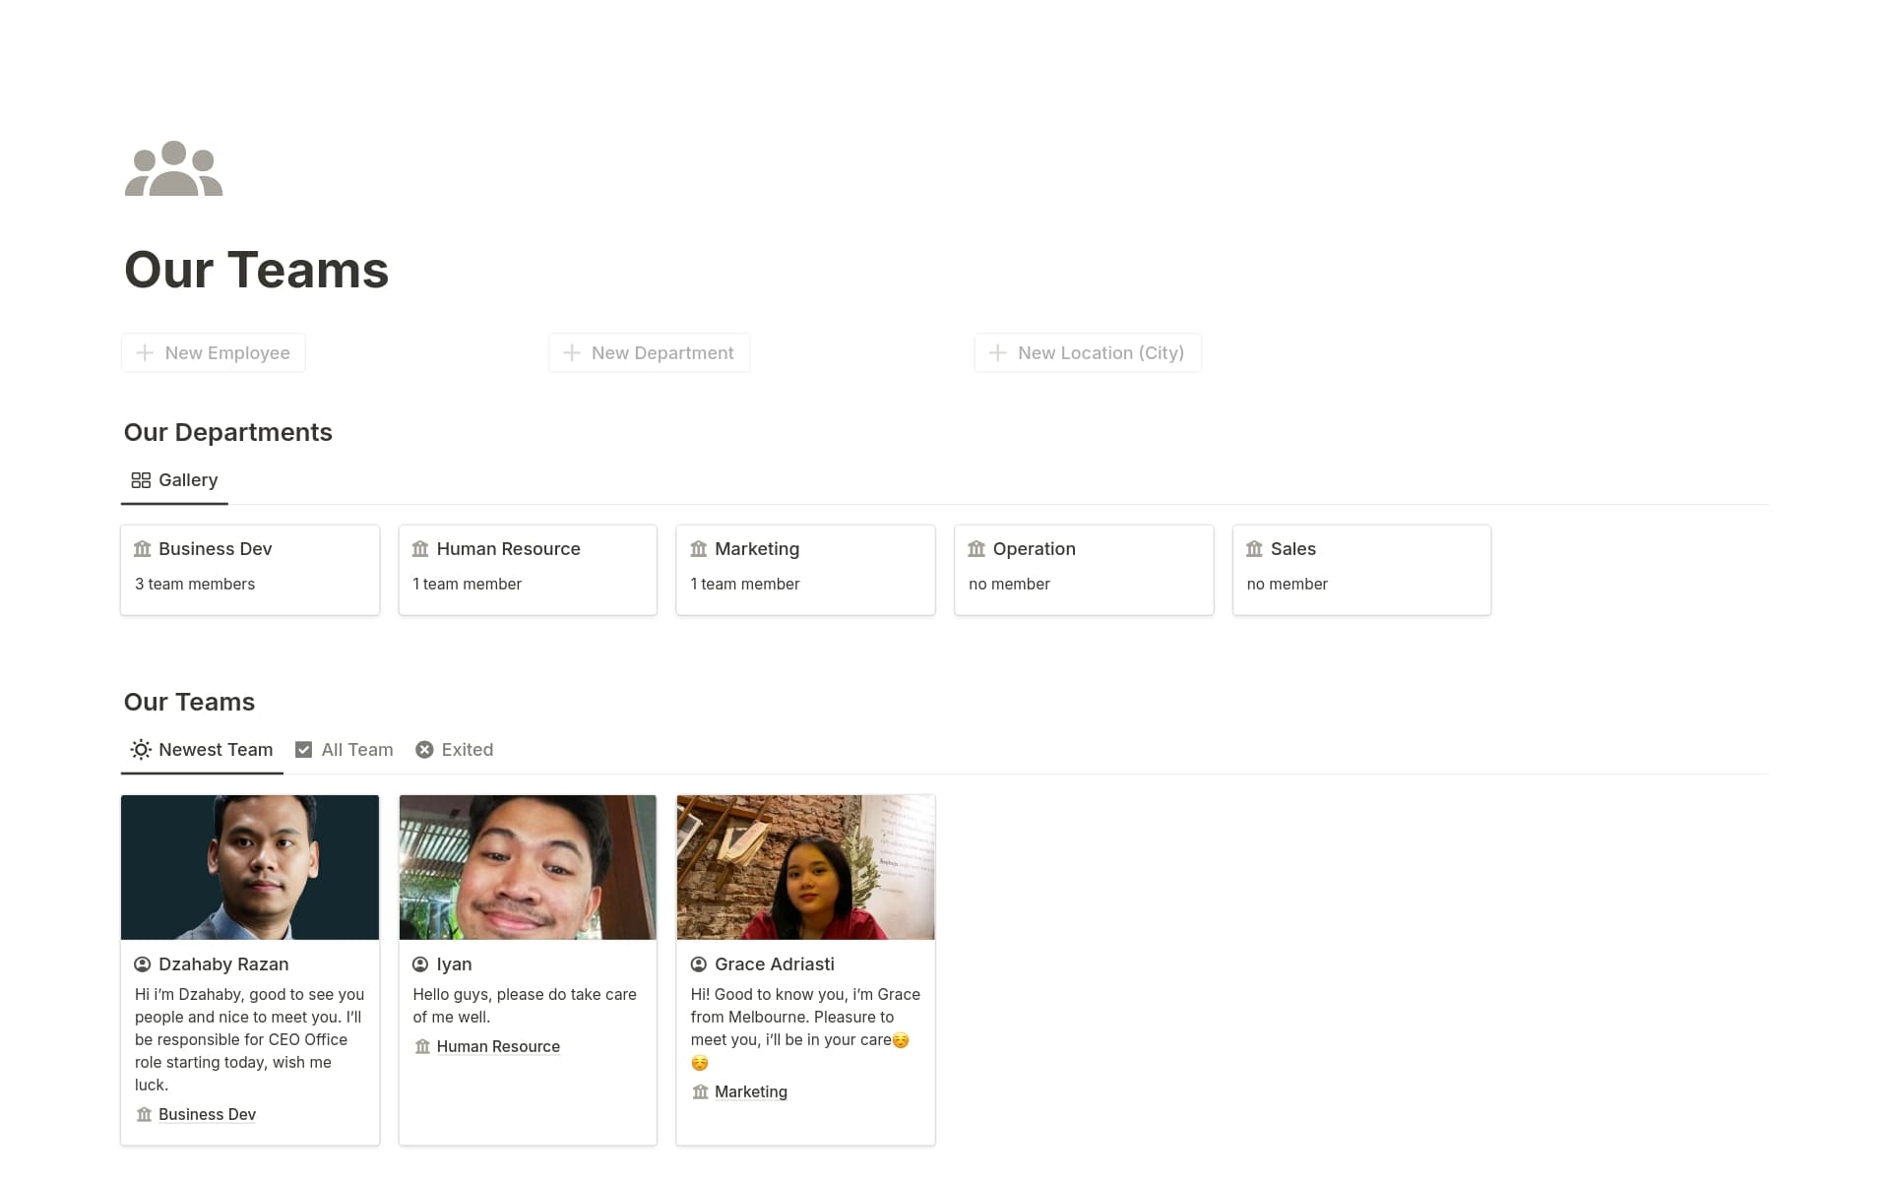The image size is (1890, 1180).
Task: Click the checkmark icon beside All Team
Action: coord(303,749)
